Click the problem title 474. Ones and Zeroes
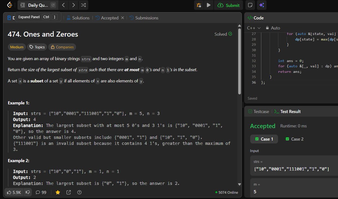The image size is (338, 199). click(x=43, y=34)
